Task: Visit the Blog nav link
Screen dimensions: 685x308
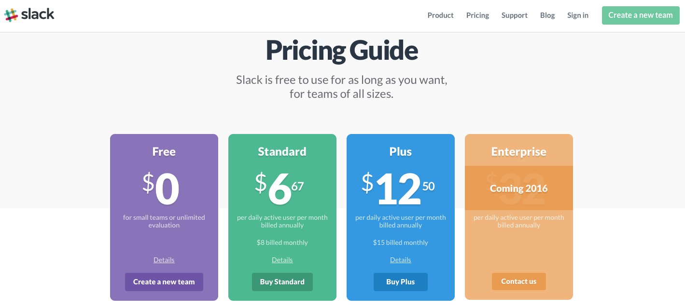Action: [547, 15]
